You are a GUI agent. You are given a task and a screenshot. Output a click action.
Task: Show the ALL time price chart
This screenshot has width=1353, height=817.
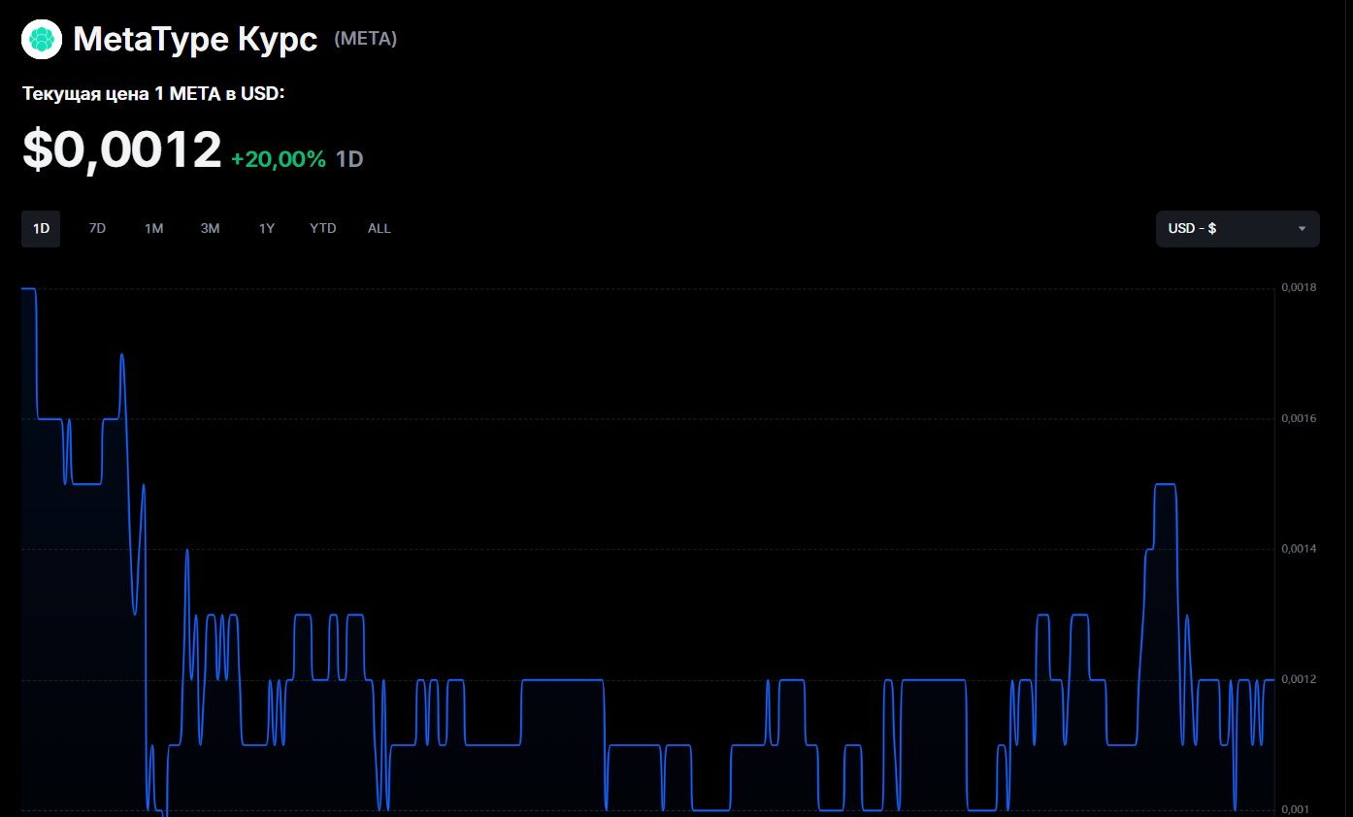[379, 229]
